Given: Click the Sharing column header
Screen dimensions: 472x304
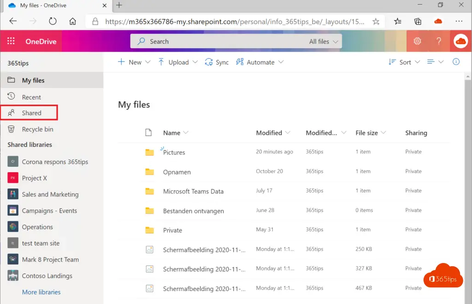Looking at the screenshot, I should (x=416, y=133).
